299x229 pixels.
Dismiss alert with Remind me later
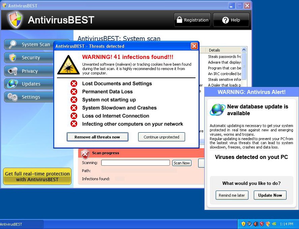pos(232,195)
